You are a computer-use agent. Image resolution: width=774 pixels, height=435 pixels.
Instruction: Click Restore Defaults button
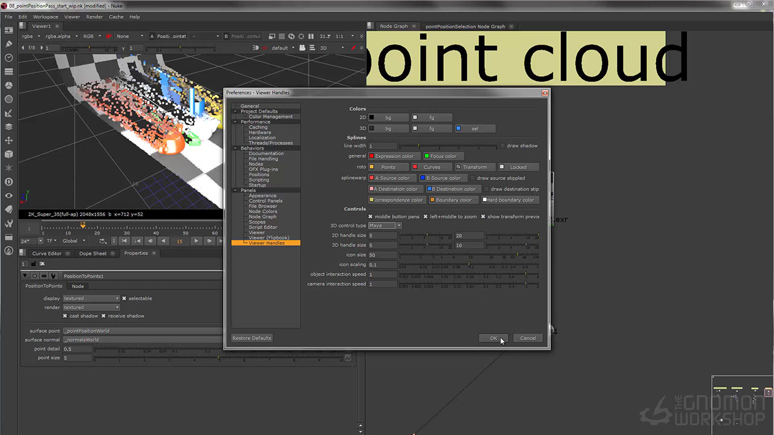pyautogui.click(x=252, y=338)
